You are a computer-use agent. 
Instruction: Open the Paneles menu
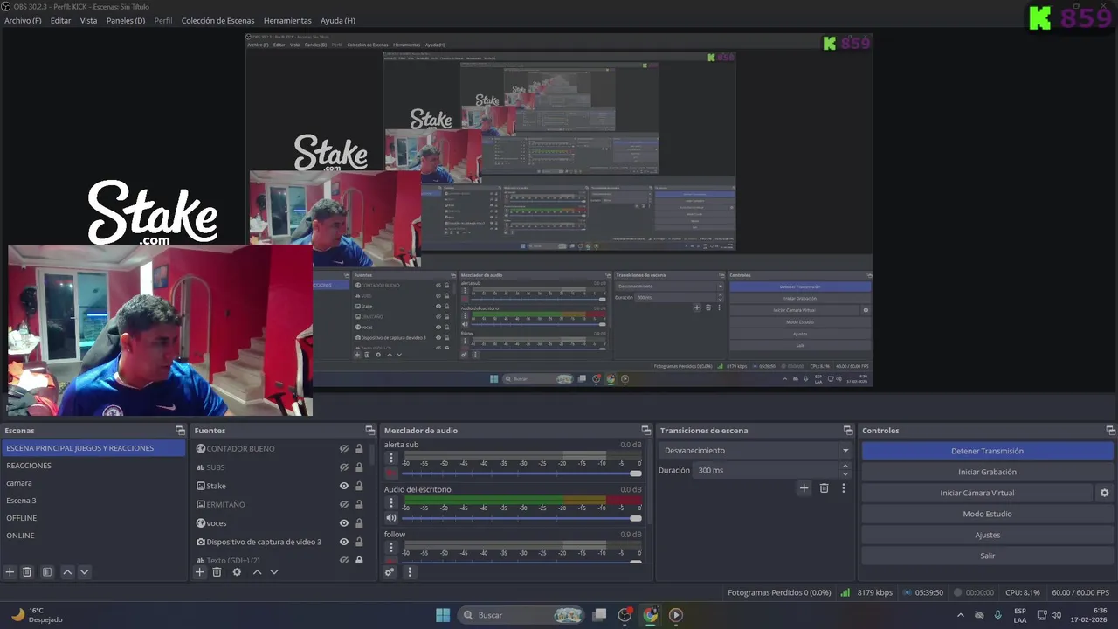coord(126,20)
